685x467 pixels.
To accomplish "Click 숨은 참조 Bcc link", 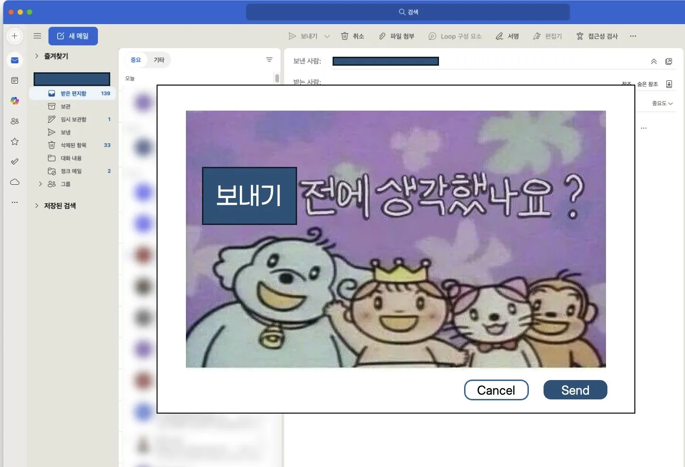I will [647, 84].
